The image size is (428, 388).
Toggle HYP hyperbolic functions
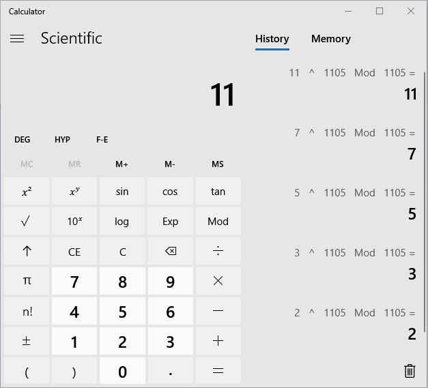point(62,140)
